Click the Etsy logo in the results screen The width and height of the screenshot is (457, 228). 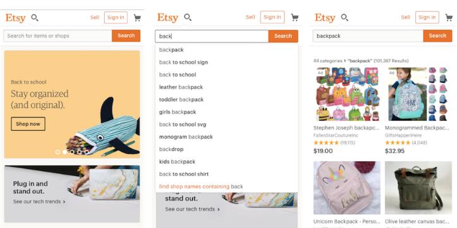tap(325, 18)
